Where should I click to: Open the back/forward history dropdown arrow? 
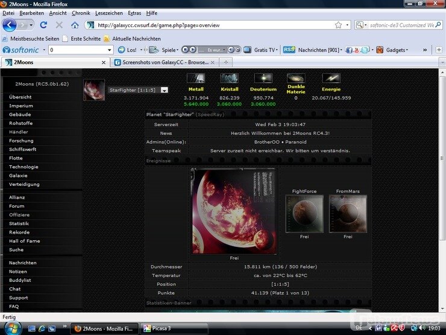(x=31, y=25)
